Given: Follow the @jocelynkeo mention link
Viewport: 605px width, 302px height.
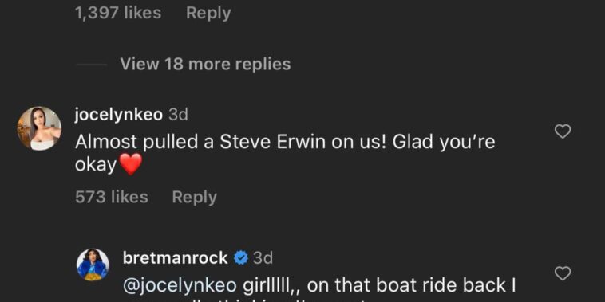Looking at the screenshot, I should 180,285.
